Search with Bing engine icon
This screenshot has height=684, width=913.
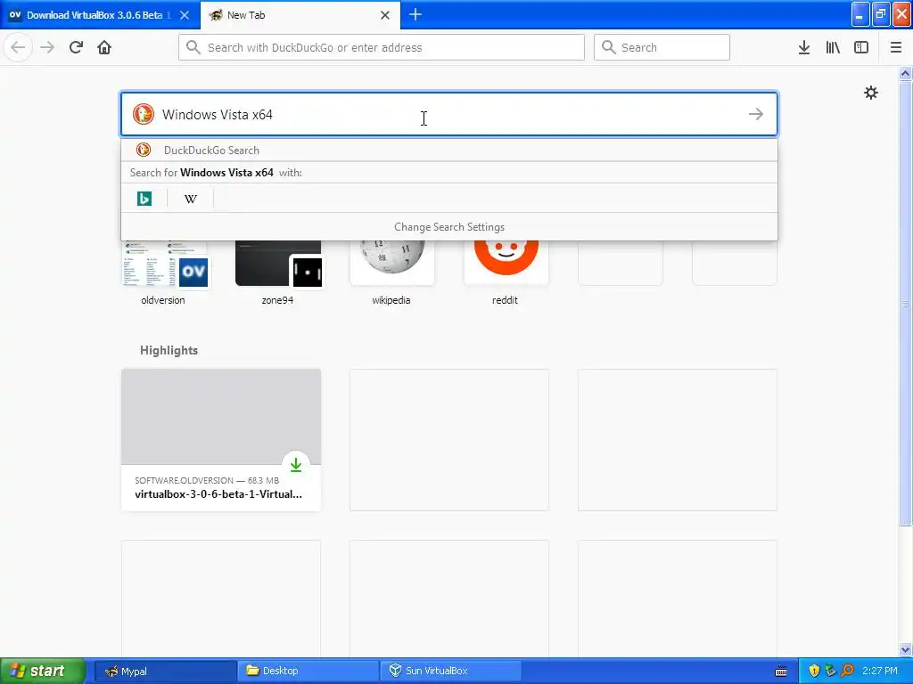[x=144, y=199]
